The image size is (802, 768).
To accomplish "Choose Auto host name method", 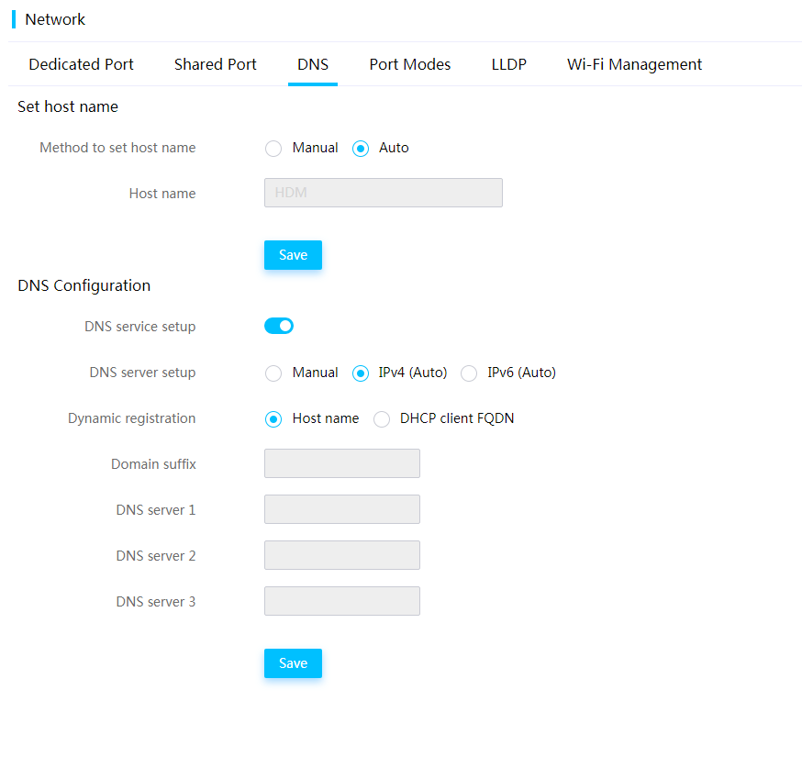I will [x=361, y=149].
